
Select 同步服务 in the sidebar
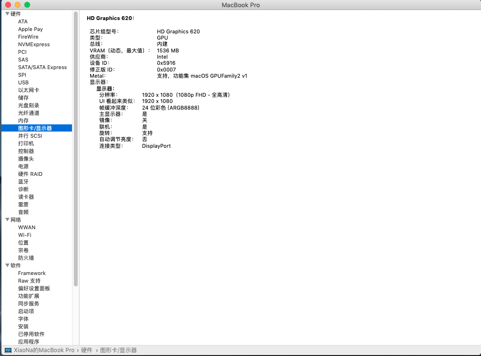click(29, 304)
